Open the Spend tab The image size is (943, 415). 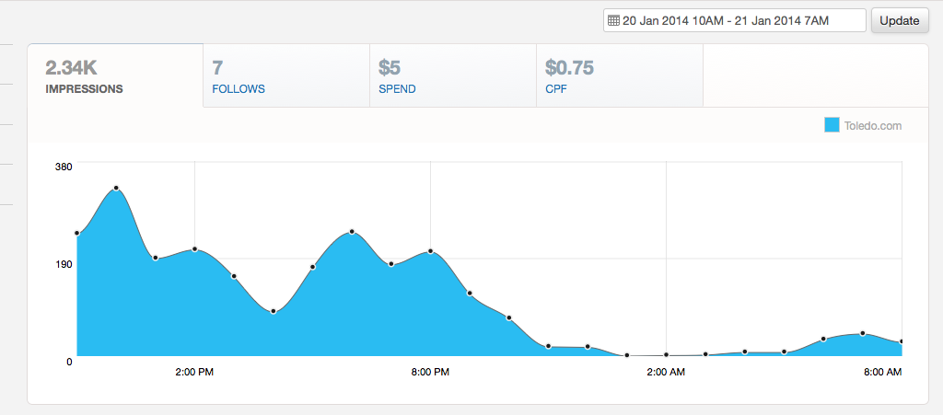[x=453, y=75]
